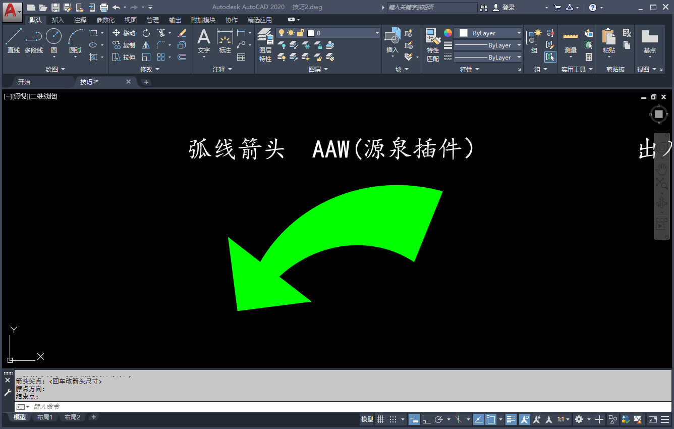Image resolution: width=674 pixels, height=429 pixels.
Task: Open the 视图 ribbon tab
Action: [131, 20]
